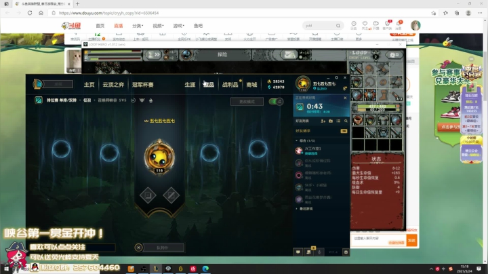Screen dimensions: 488x274
Task: Click the empty invite slot left of the avatar
Action: pos(109,153)
